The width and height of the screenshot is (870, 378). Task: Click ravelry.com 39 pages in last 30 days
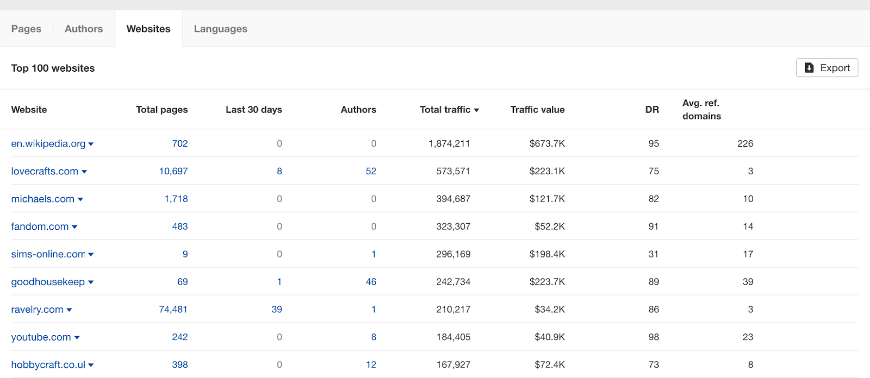tap(277, 310)
